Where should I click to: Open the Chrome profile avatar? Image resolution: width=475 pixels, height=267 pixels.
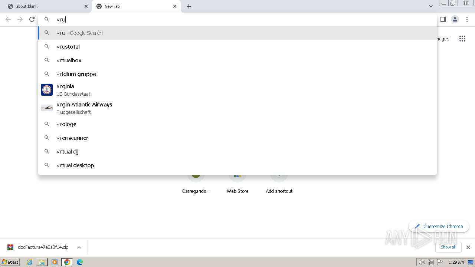pyautogui.click(x=455, y=19)
